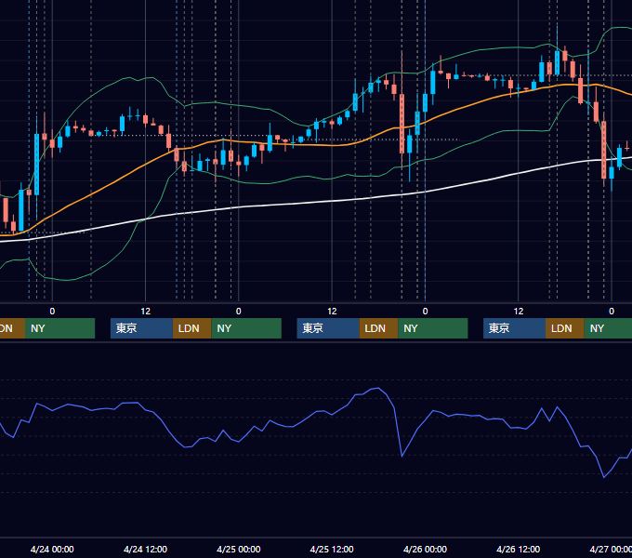Select the LDN session block for April 24
Viewport: 632px width, 558px height.
pyautogui.click(x=191, y=328)
